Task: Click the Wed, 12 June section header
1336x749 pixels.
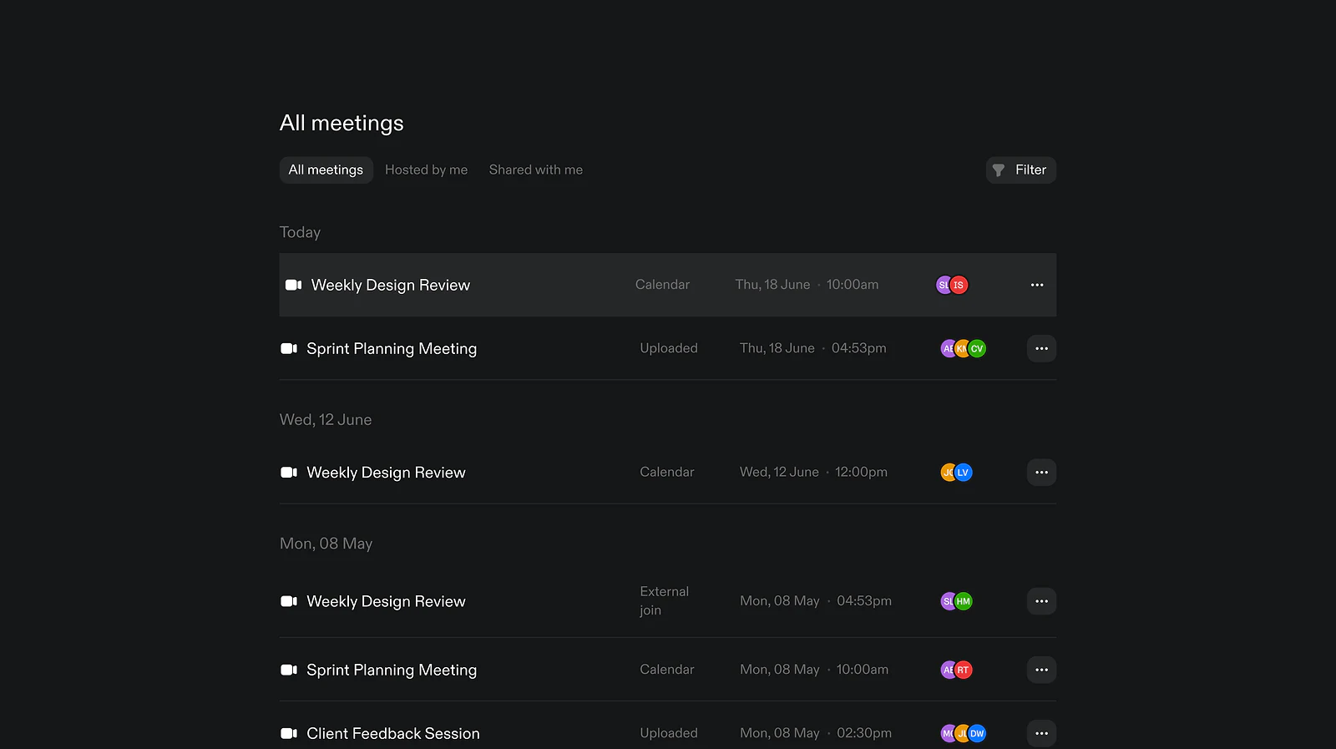Action: (x=326, y=420)
